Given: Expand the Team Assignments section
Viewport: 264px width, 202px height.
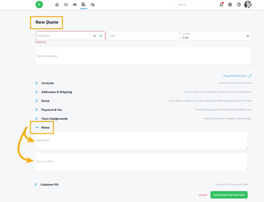Looking at the screenshot, I should [51, 119].
